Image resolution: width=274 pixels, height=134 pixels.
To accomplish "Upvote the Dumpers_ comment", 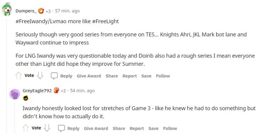I will (x=18, y=76).
